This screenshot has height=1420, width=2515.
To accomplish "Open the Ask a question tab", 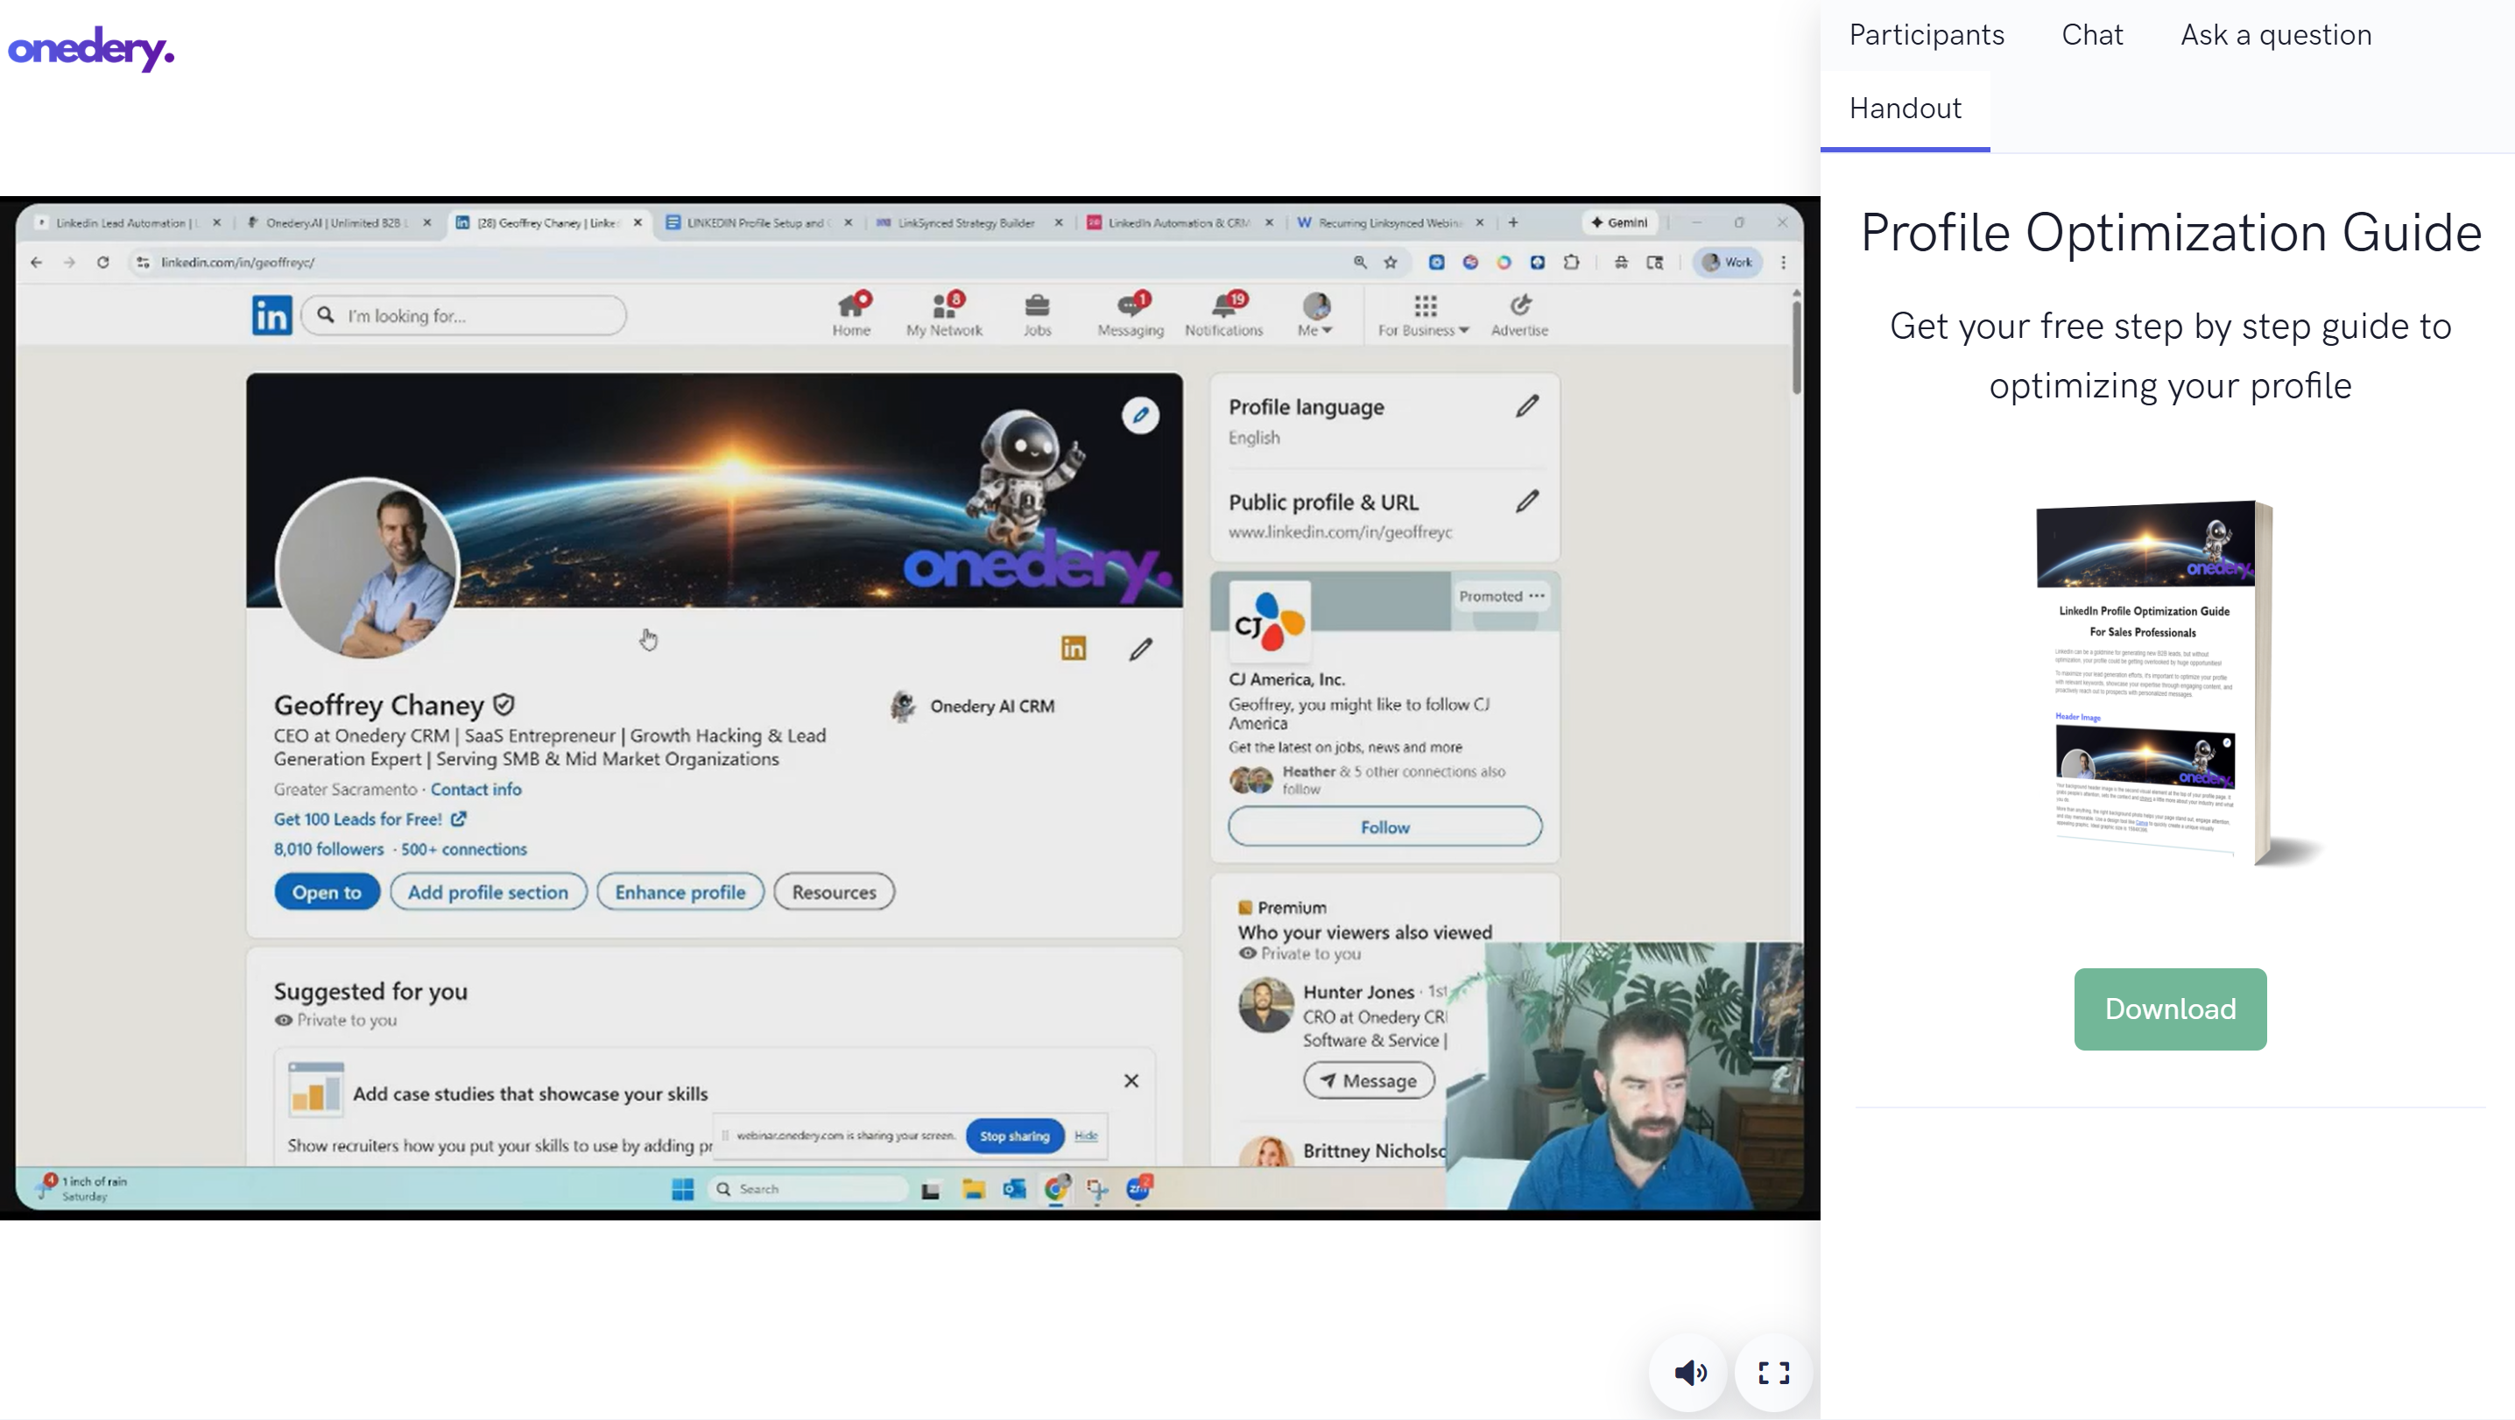I will pos(2276,35).
